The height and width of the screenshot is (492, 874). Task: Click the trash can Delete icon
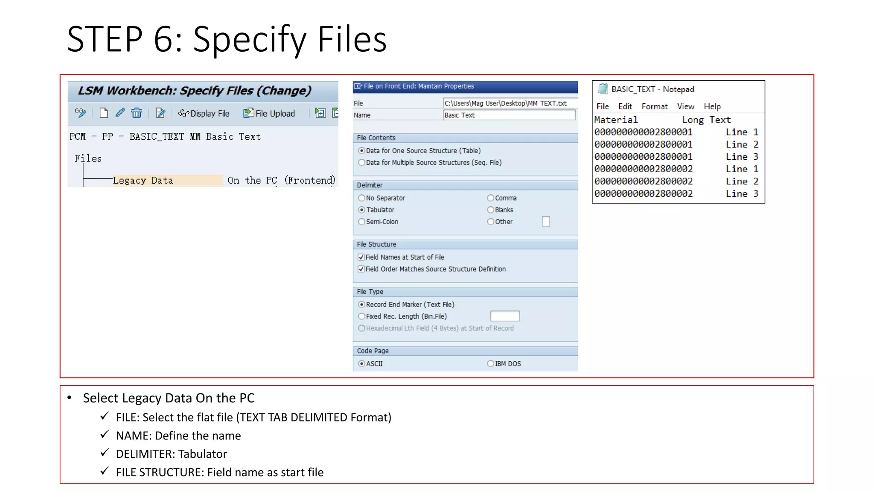click(137, 113)
